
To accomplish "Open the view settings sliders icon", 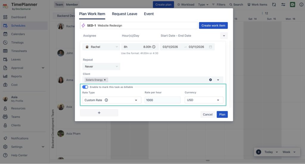I will pyautogui.click(x=283, y=4).
